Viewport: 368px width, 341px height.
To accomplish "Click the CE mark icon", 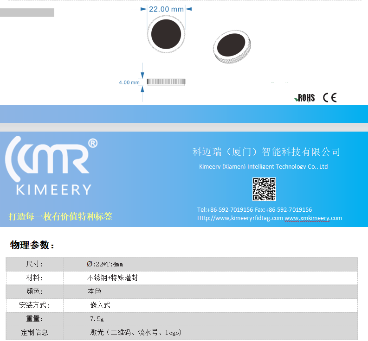I will (329, 97).
